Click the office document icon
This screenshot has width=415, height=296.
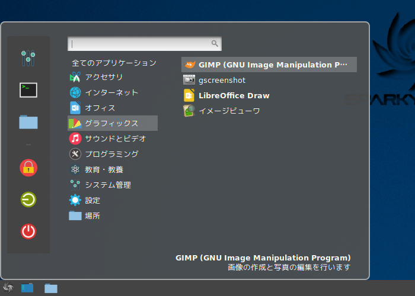click(75, 108)
